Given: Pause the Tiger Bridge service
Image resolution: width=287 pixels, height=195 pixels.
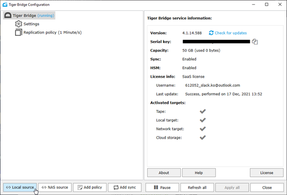Looking at the screenshot, I should point(162,188).
